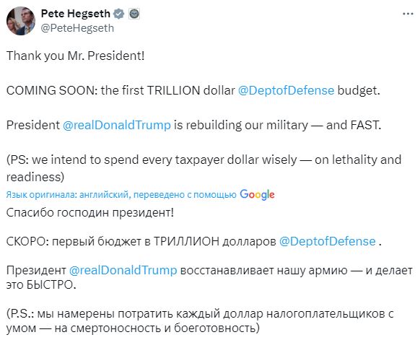Open the @PeteHegseth handle link
Image resolution: width=420 pixels, height=340 pixels.
click(x=77, y=28)
